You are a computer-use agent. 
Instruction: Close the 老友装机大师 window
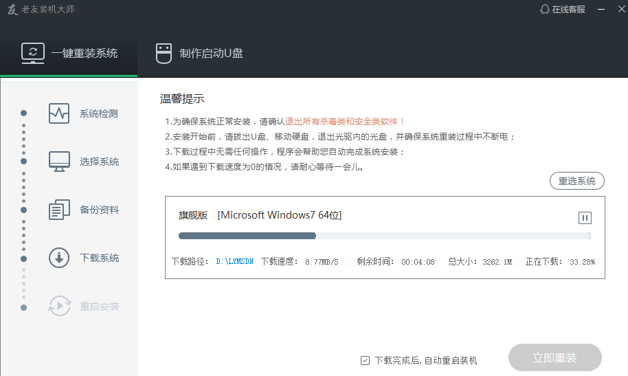coord(621,9)
